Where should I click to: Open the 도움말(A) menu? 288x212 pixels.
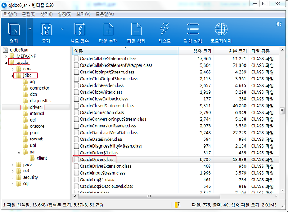tap(105, 14)
